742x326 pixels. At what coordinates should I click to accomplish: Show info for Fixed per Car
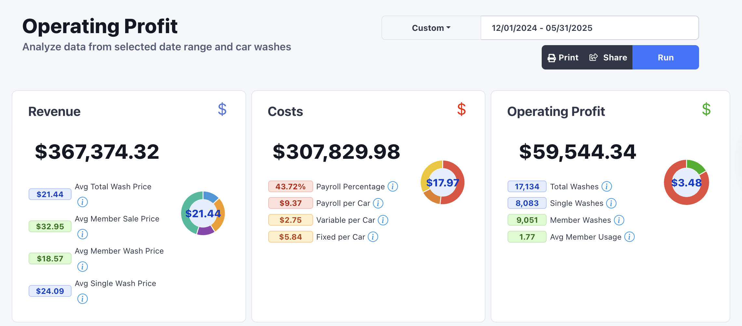pyautogui.click(x=373, y=237)
